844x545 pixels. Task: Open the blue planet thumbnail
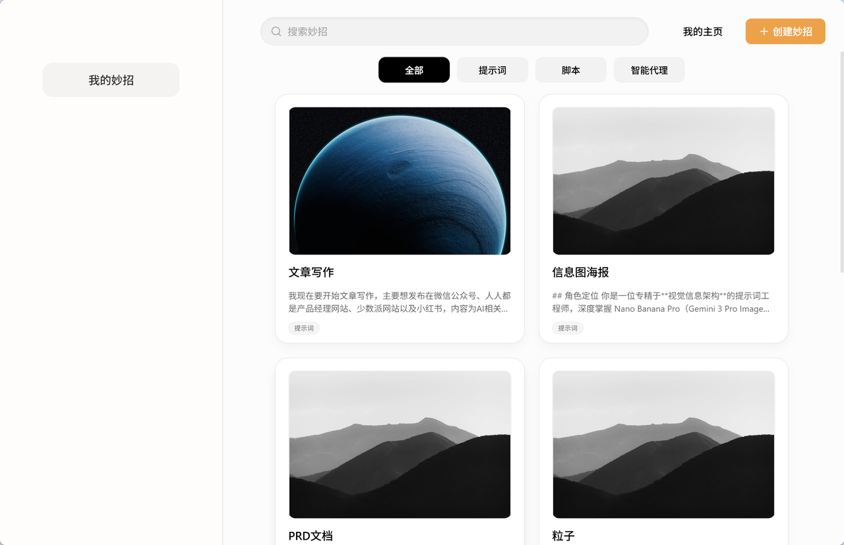(x=400, y=181)
